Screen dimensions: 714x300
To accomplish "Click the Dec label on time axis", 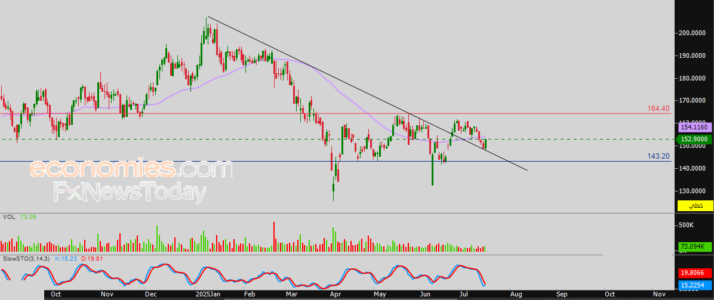I will [x=150, y=294].
